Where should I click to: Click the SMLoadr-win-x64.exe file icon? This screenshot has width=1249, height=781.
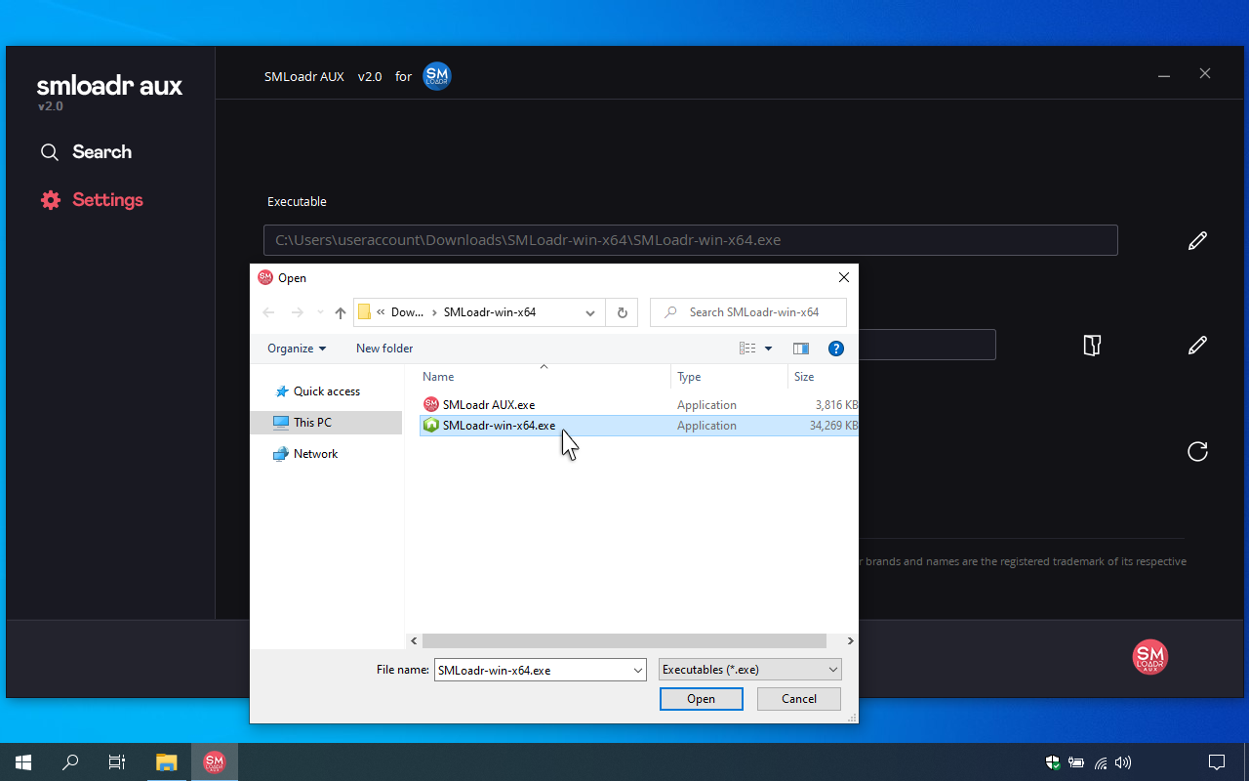coord(431,426)
